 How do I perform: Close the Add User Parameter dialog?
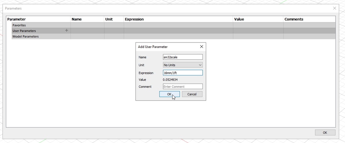[x=201, y=47]
